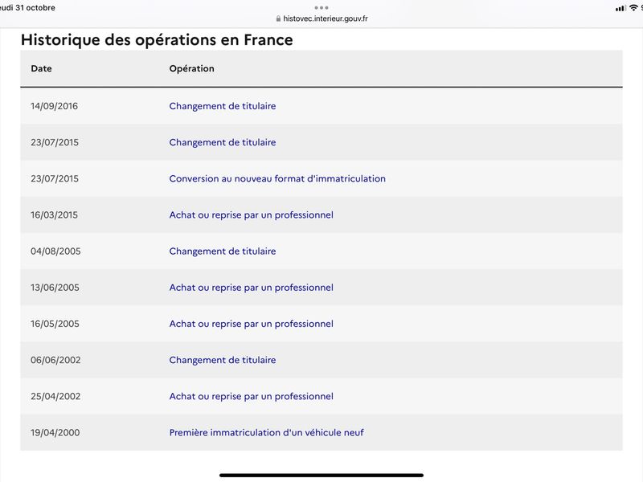Open Conversion au nouveau format d'immatriculation
Viewport: 643px width, 482px height.
pos(277,178)
